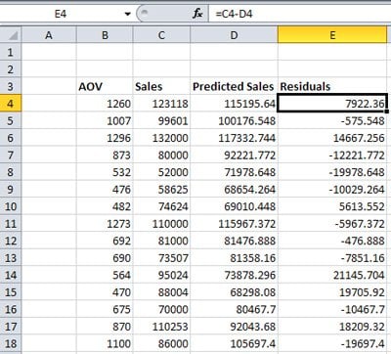Click the formula bar containing =C4-D4

300,14
